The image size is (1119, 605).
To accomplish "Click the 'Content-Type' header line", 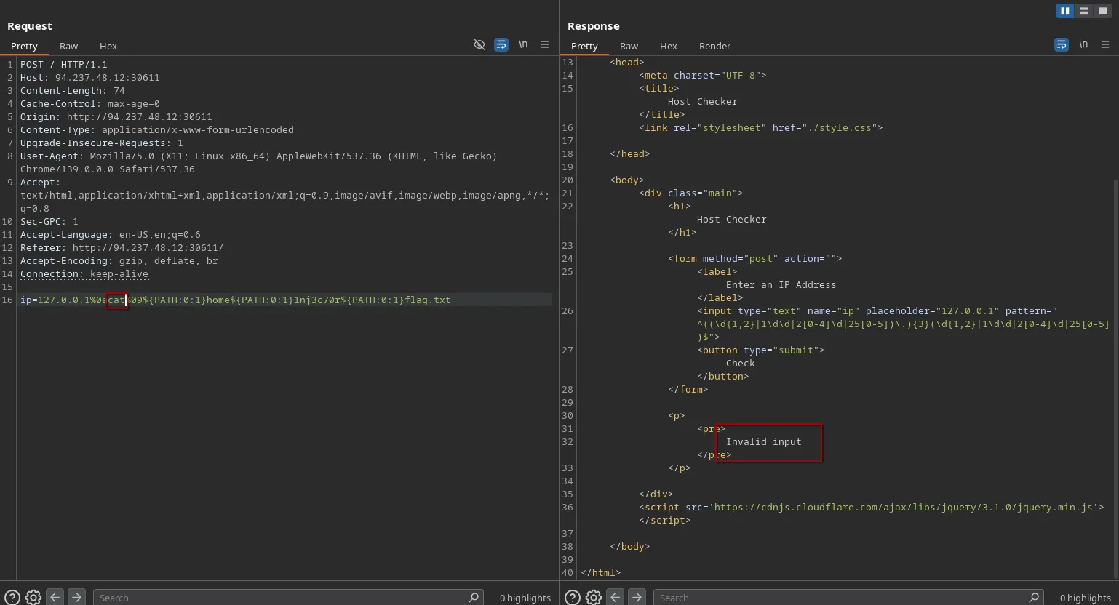I will coord(157,129).
